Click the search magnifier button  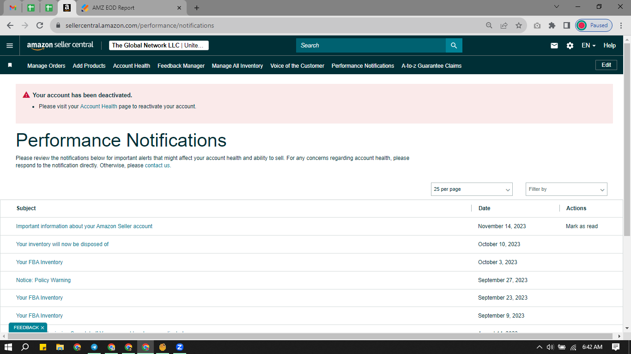coord(454,45)
